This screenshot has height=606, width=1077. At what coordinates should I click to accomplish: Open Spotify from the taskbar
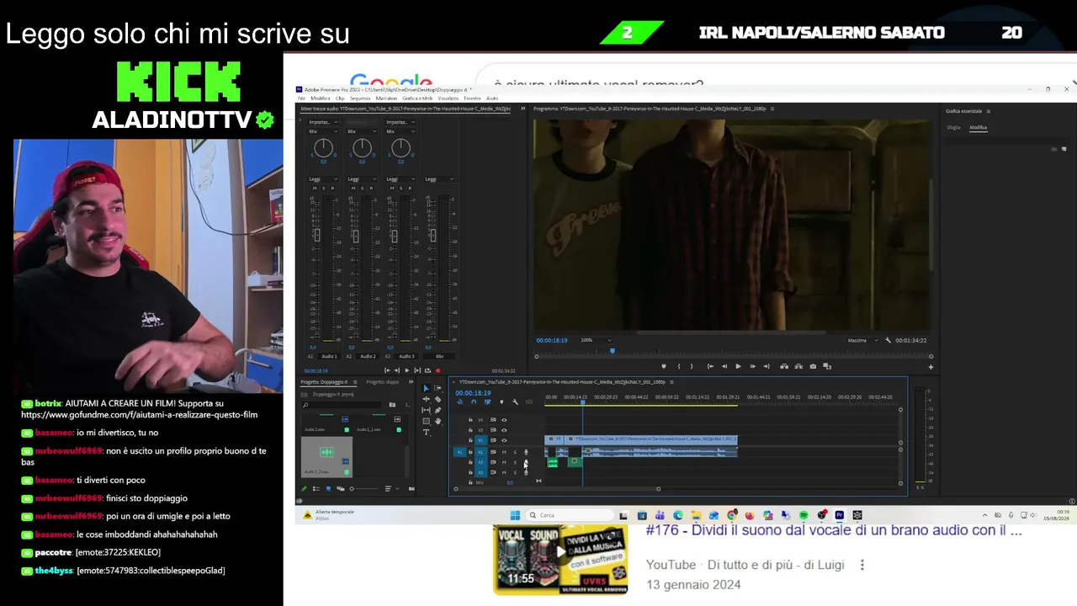coord(804,515)
